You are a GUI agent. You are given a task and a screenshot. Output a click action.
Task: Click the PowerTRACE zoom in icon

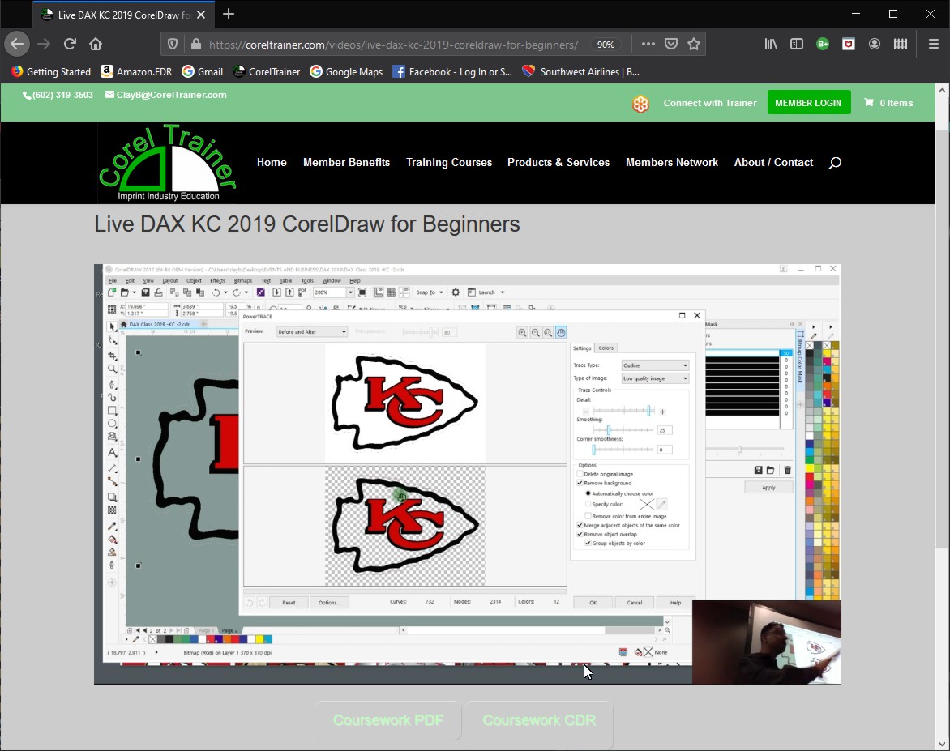(x=522, y=332)
